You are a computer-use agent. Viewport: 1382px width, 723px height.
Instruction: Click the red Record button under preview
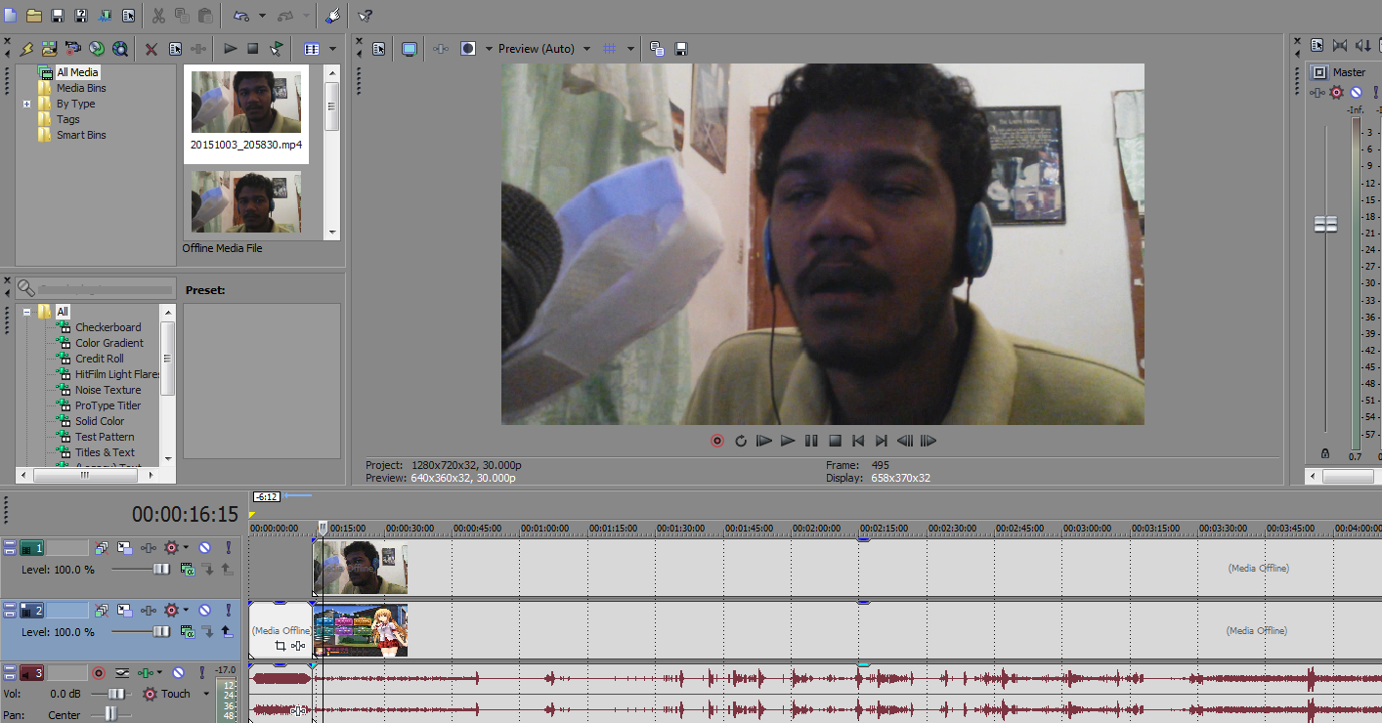click(717, 441)
